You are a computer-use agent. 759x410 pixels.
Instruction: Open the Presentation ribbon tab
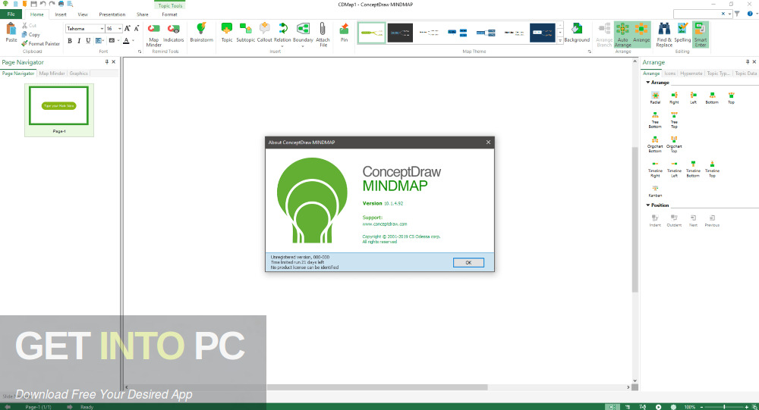(x=112, y=14)
